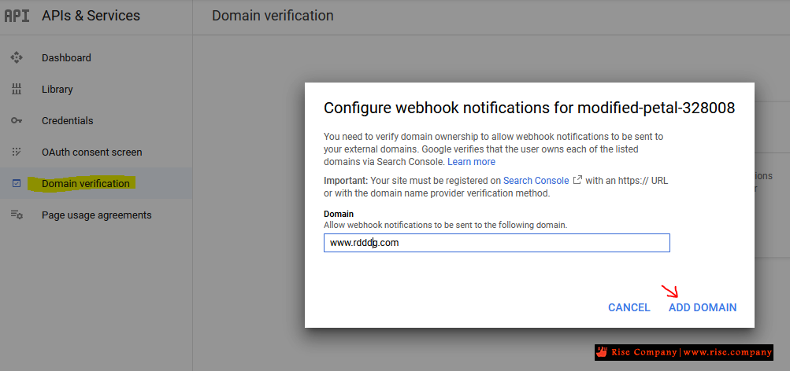Click the Dashboard sidebar icon
The height and width of the screenshot is (371, 790).
click(x=17, y=57)
